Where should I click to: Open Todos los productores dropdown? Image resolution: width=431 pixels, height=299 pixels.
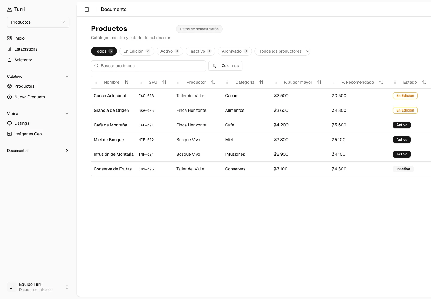tap(282, 51)
